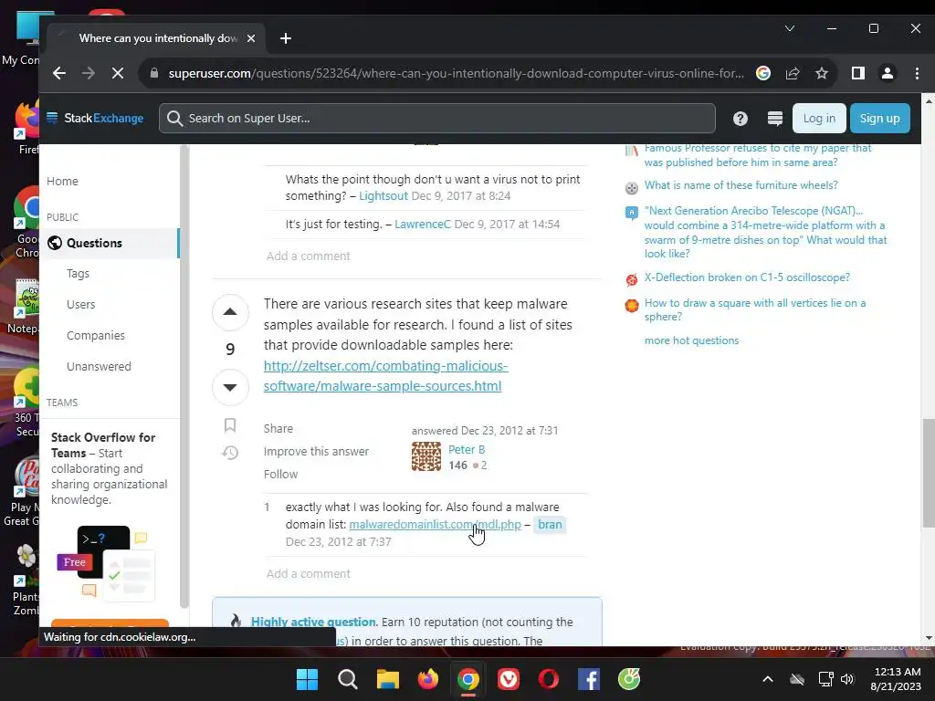This screenshot has height=701, width=935.
Task: Click the Log in button
Action: point(819,118)
